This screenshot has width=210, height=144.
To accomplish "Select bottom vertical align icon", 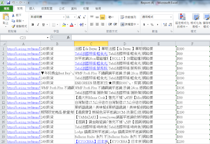I will point(102,17).
